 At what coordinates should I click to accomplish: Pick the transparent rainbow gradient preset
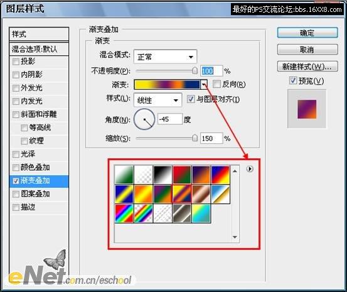pos(144,214)
